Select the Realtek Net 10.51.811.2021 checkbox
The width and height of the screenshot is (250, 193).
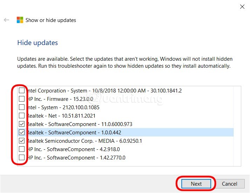tap(22, 116)
